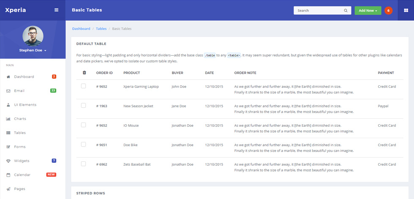The height and width of the screenshot is (199, 414).
Task: Check the box for order # 1963 New Season Jacket
Action: (84, 106)
